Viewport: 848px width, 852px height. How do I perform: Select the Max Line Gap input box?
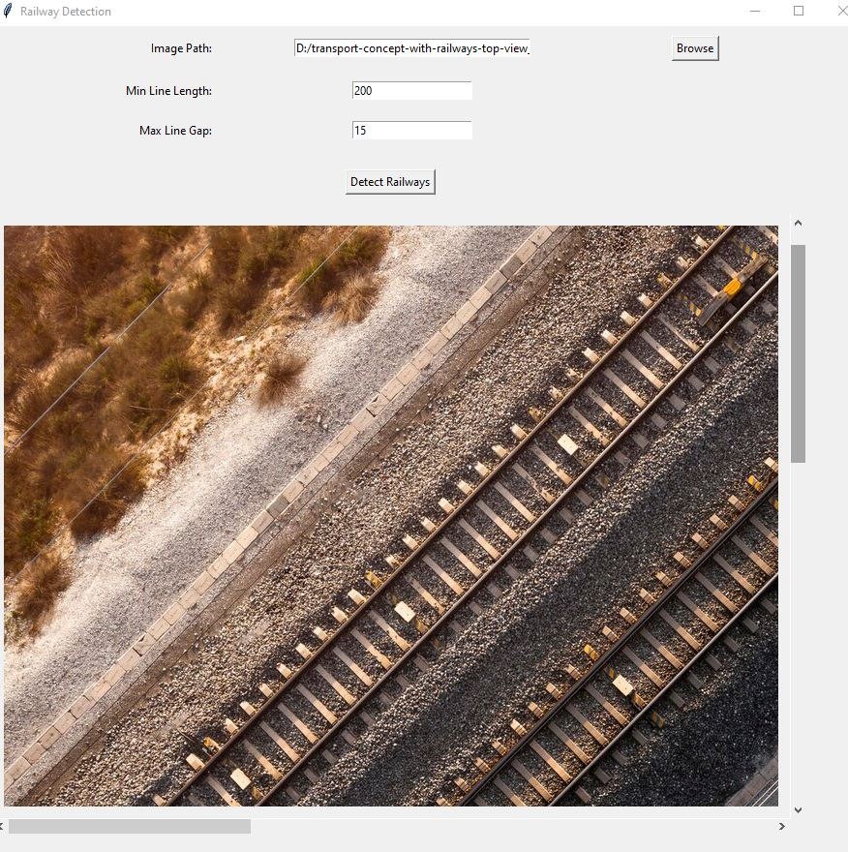tap(411, 131)
